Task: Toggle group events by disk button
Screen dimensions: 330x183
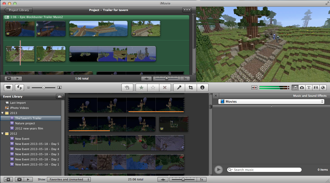Action: pos(60,97)
